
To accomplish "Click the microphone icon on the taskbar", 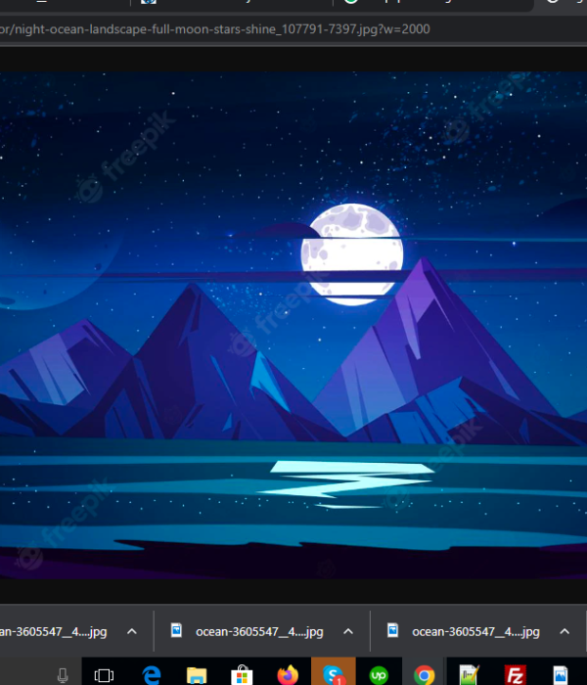I will pyautogui.click(x=63, y=675).
